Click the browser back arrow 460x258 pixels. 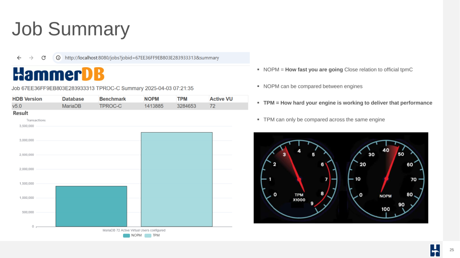tap(19, 58)
